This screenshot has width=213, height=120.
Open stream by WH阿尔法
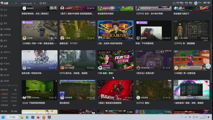coord(154,60)
